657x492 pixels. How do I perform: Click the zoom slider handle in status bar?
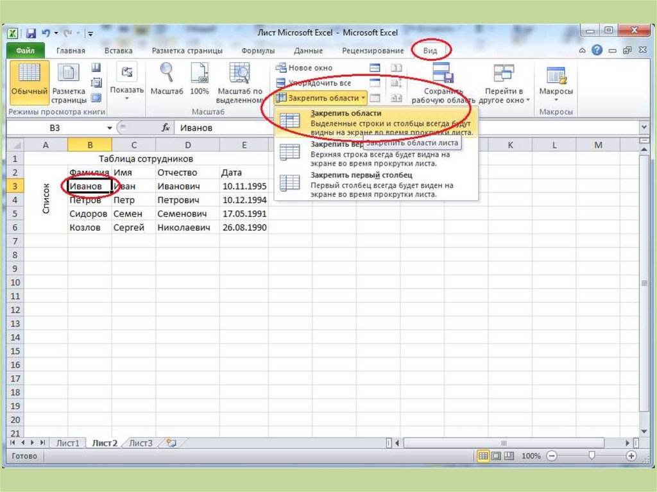[x=592, y=455]
